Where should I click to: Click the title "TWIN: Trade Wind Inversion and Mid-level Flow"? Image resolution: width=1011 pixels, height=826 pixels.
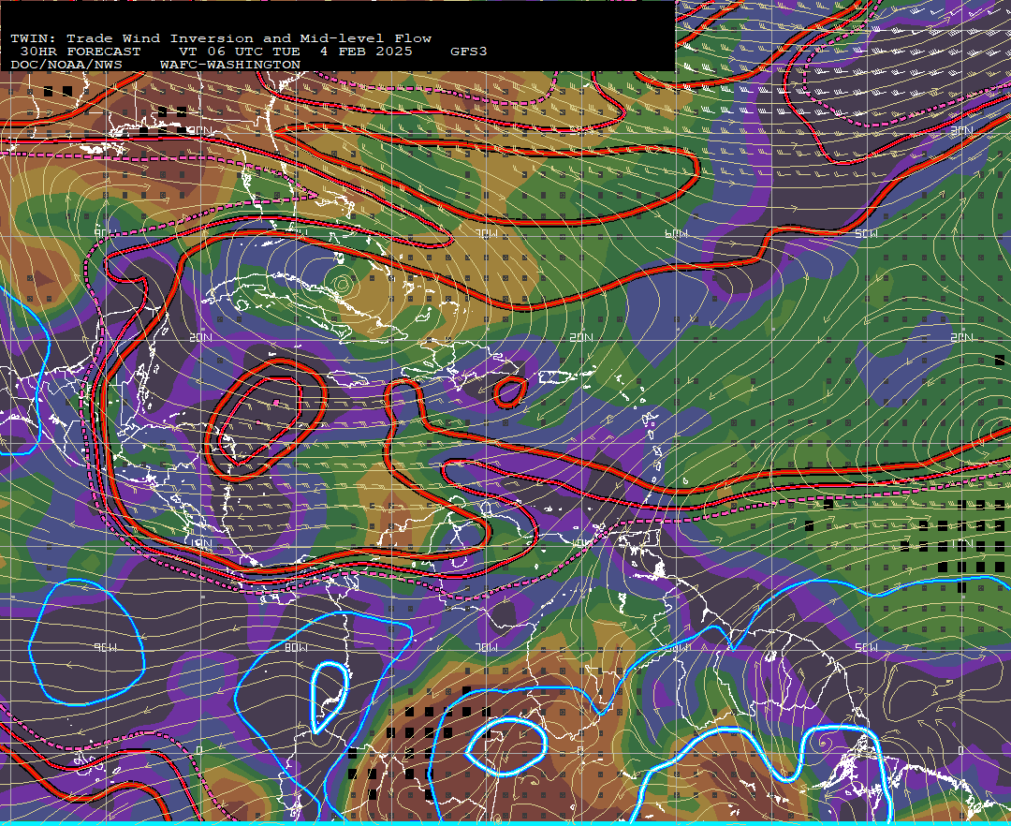[221, 38]
